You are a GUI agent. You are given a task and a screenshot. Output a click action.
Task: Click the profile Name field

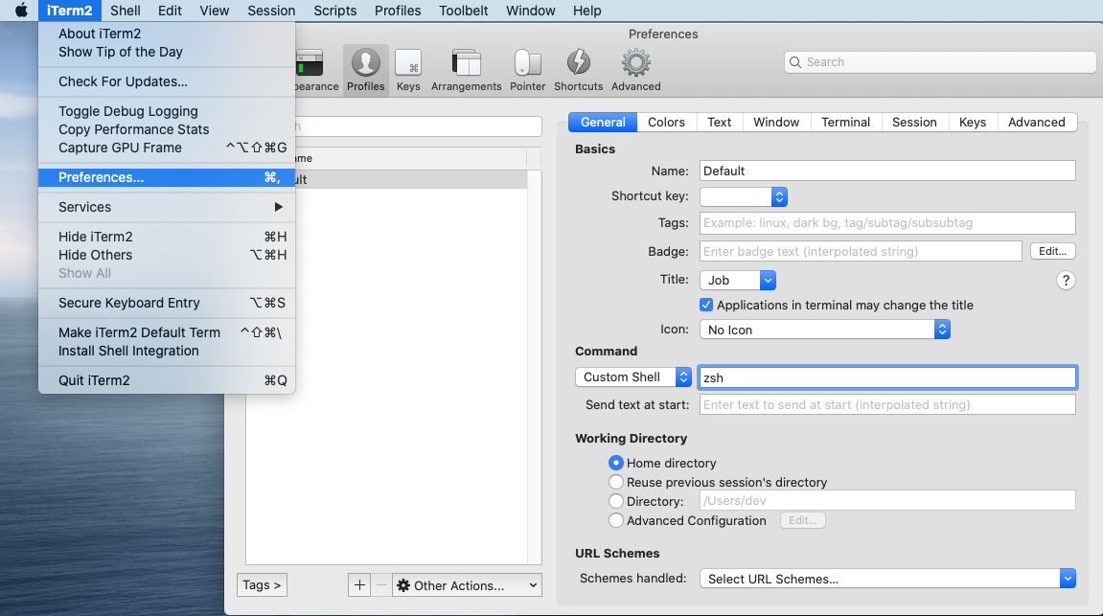pos(887,171)
